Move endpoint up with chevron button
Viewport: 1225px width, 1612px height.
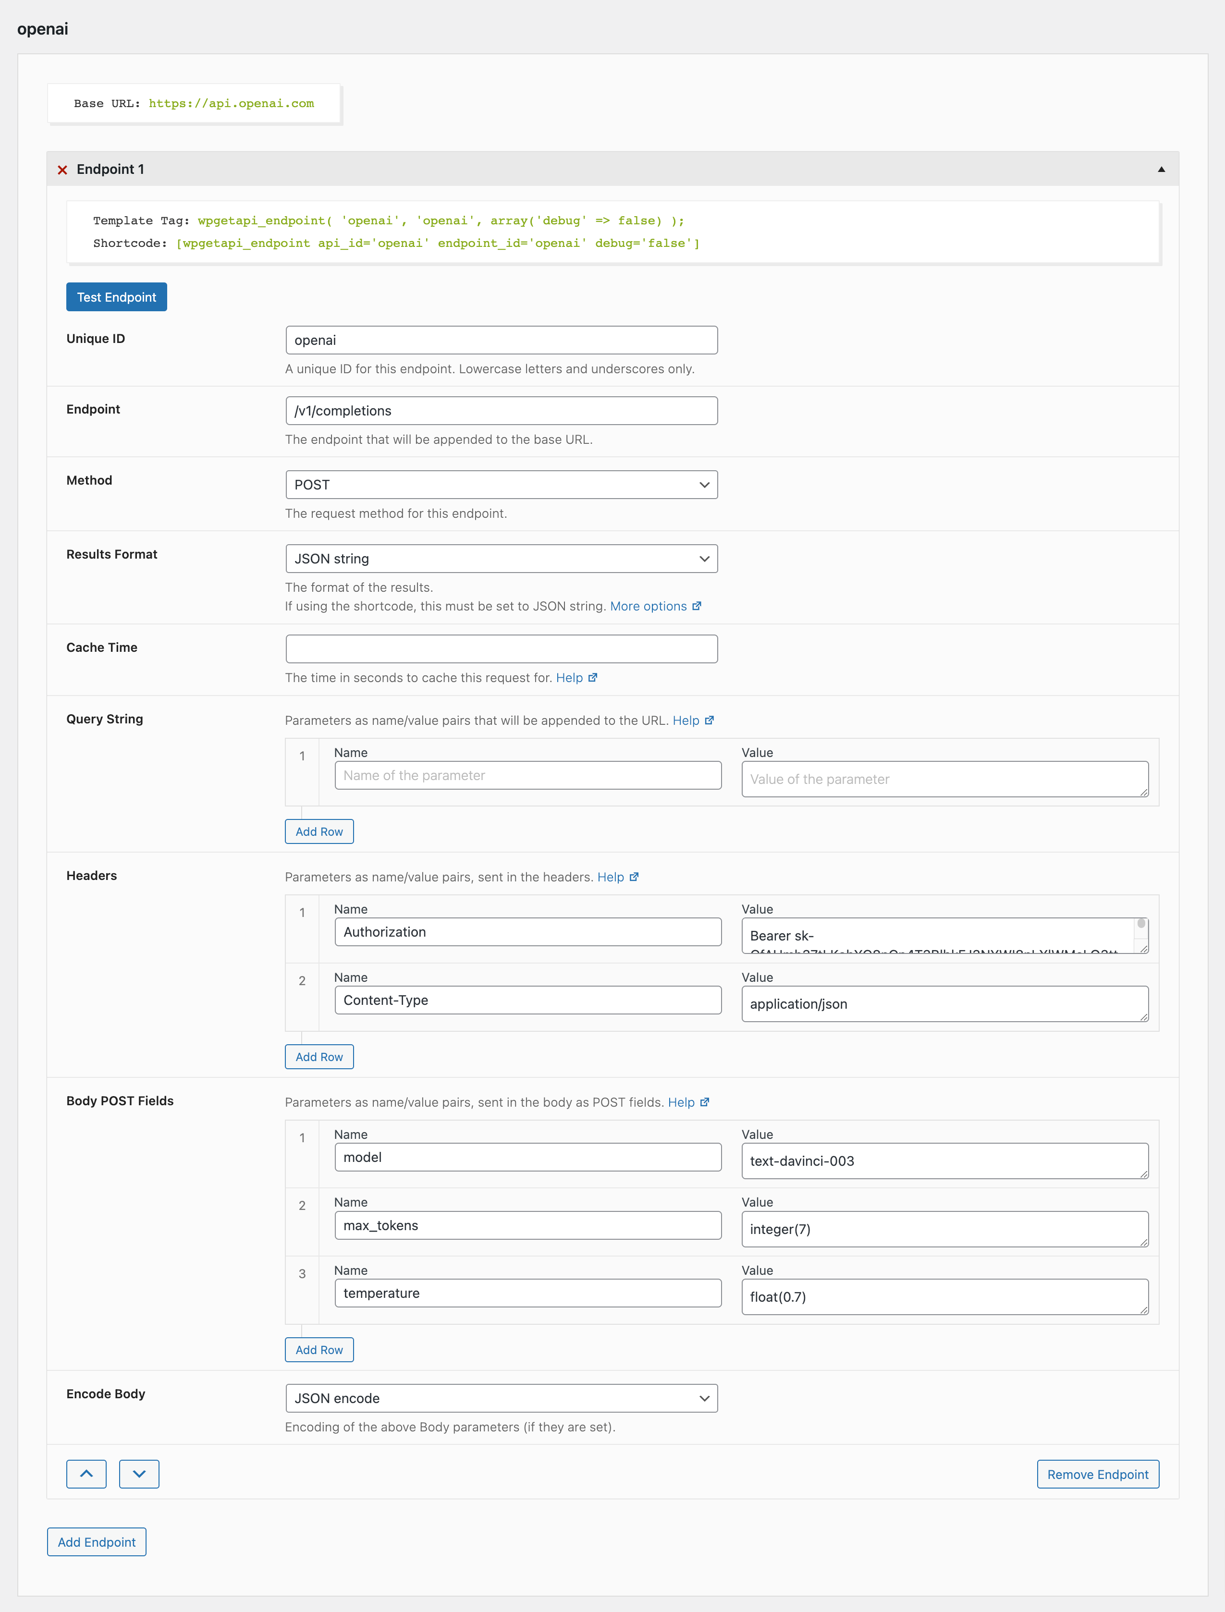coord(86,1474)
